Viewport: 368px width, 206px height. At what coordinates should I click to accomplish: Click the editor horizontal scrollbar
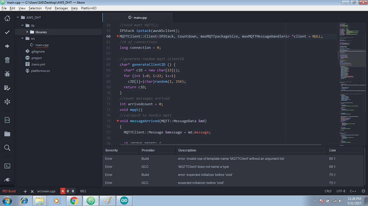click(221, 145)
